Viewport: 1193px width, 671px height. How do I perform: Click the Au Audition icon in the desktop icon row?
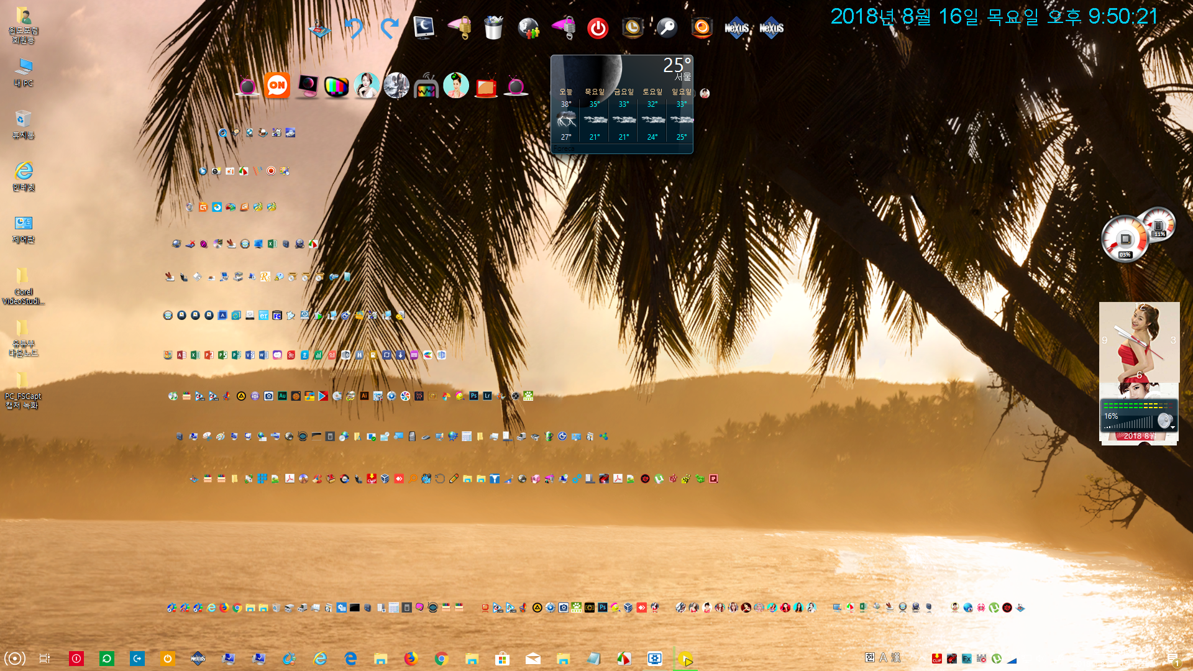[282, 396]
